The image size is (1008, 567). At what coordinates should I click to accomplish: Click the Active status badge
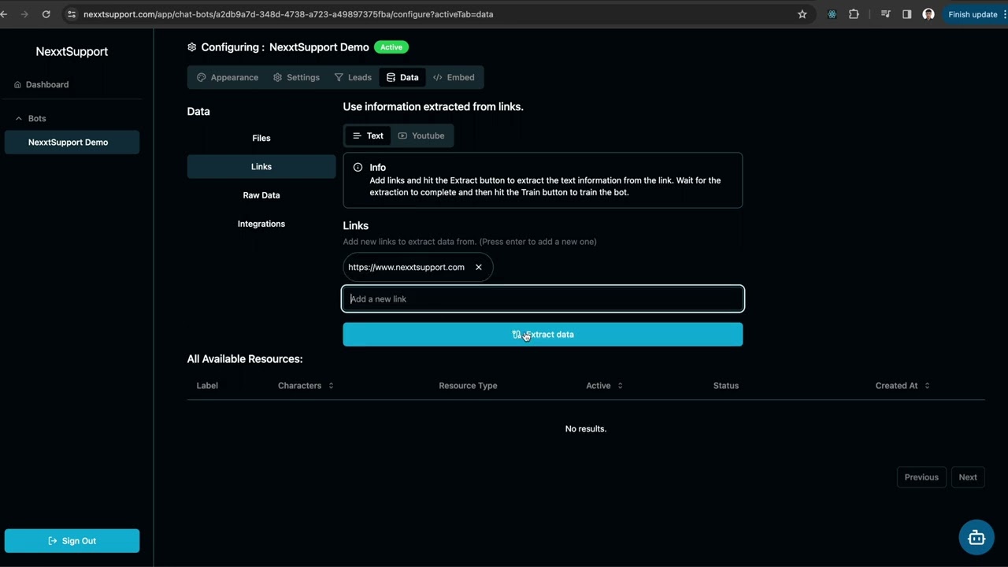click(x=391, y=47)
